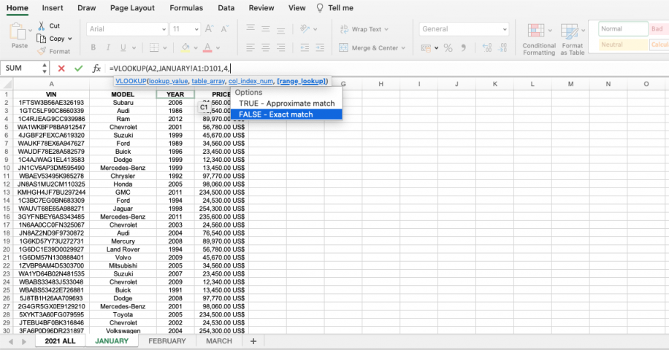Click the Paste clipboard icon
This screenshot has width=669, height=350.
tap(19, 32)
